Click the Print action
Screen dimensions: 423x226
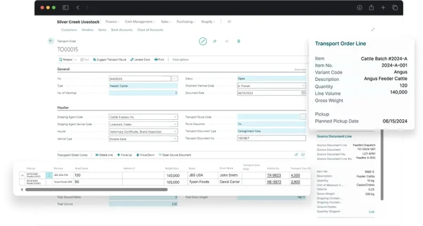(x=159, y=59)
